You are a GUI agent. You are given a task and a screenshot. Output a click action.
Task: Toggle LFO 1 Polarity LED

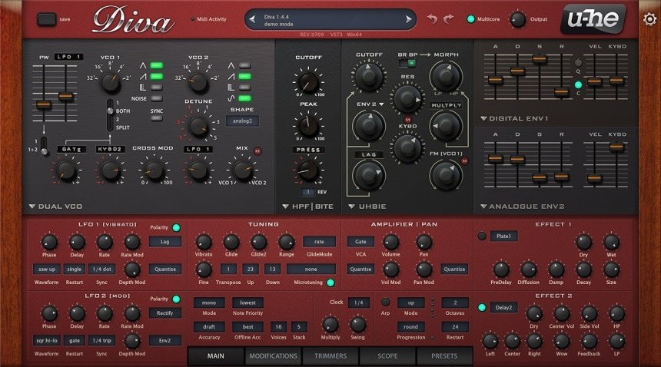tap(176, 228)
